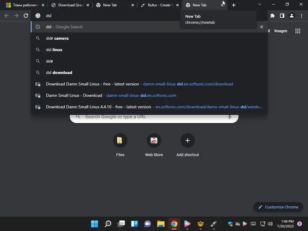
Task: Choose the 'dslr' suggestion
Action: (x=149, y=61)
